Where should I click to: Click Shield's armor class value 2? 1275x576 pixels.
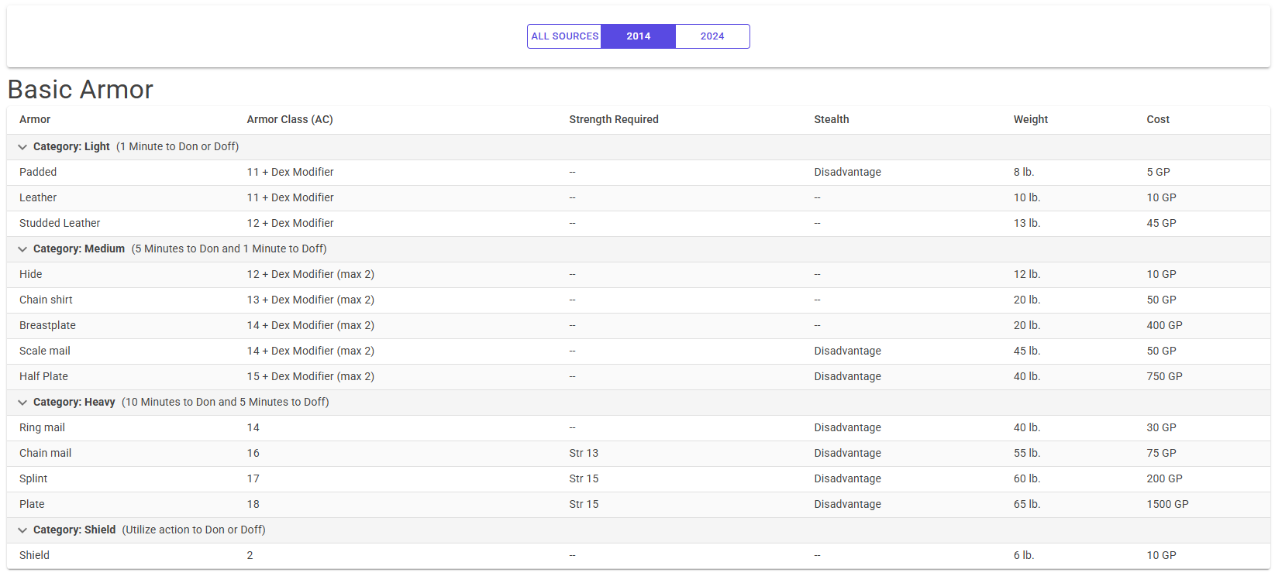pos(250,555)
